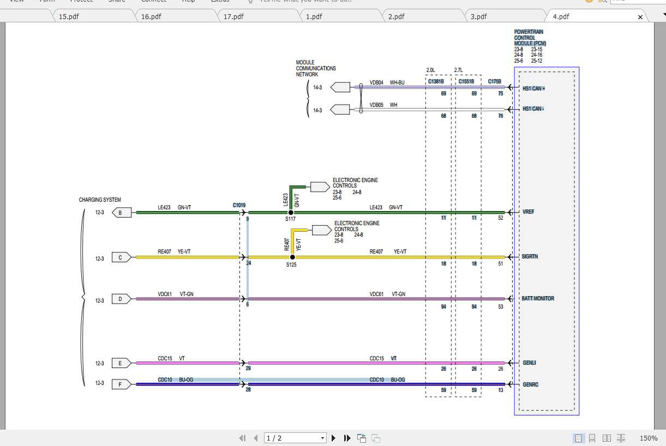
Task: Enable facing pages view mode
Action: click(607, 438)
